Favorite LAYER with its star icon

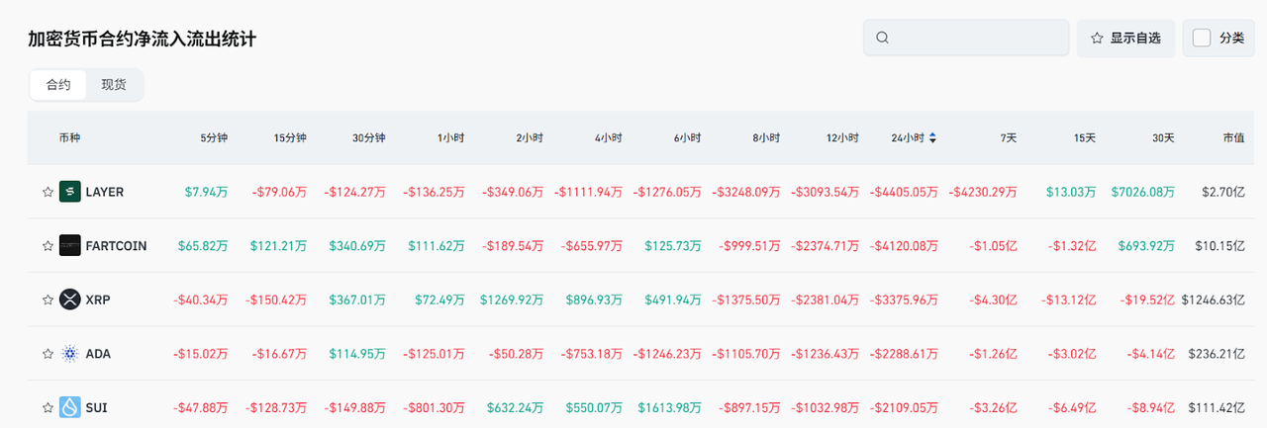[x=47, y=192]
